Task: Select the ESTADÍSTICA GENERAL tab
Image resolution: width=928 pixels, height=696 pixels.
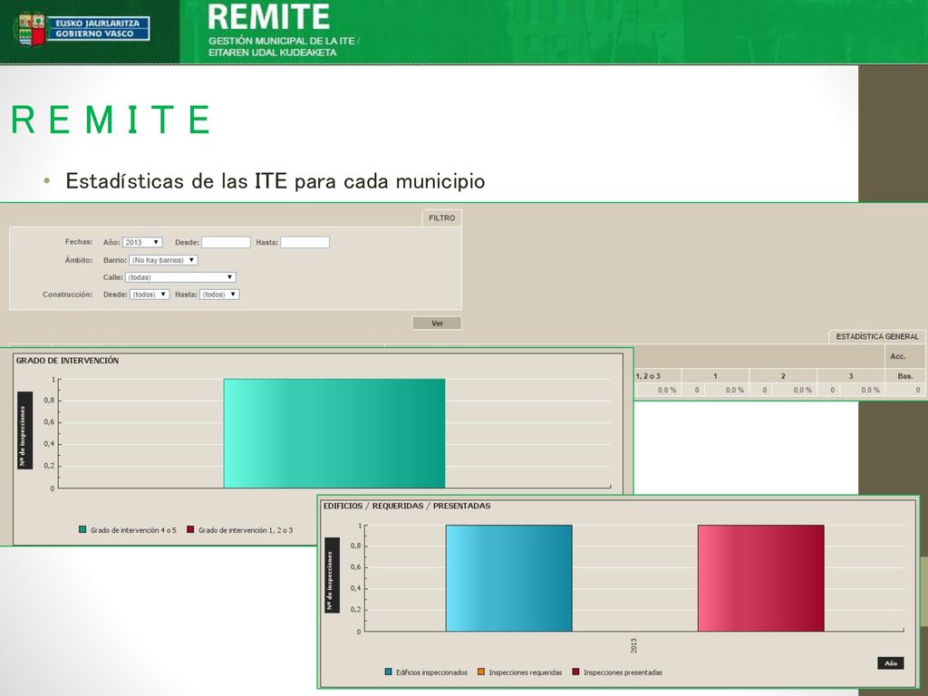Action: tap(877, 336)
